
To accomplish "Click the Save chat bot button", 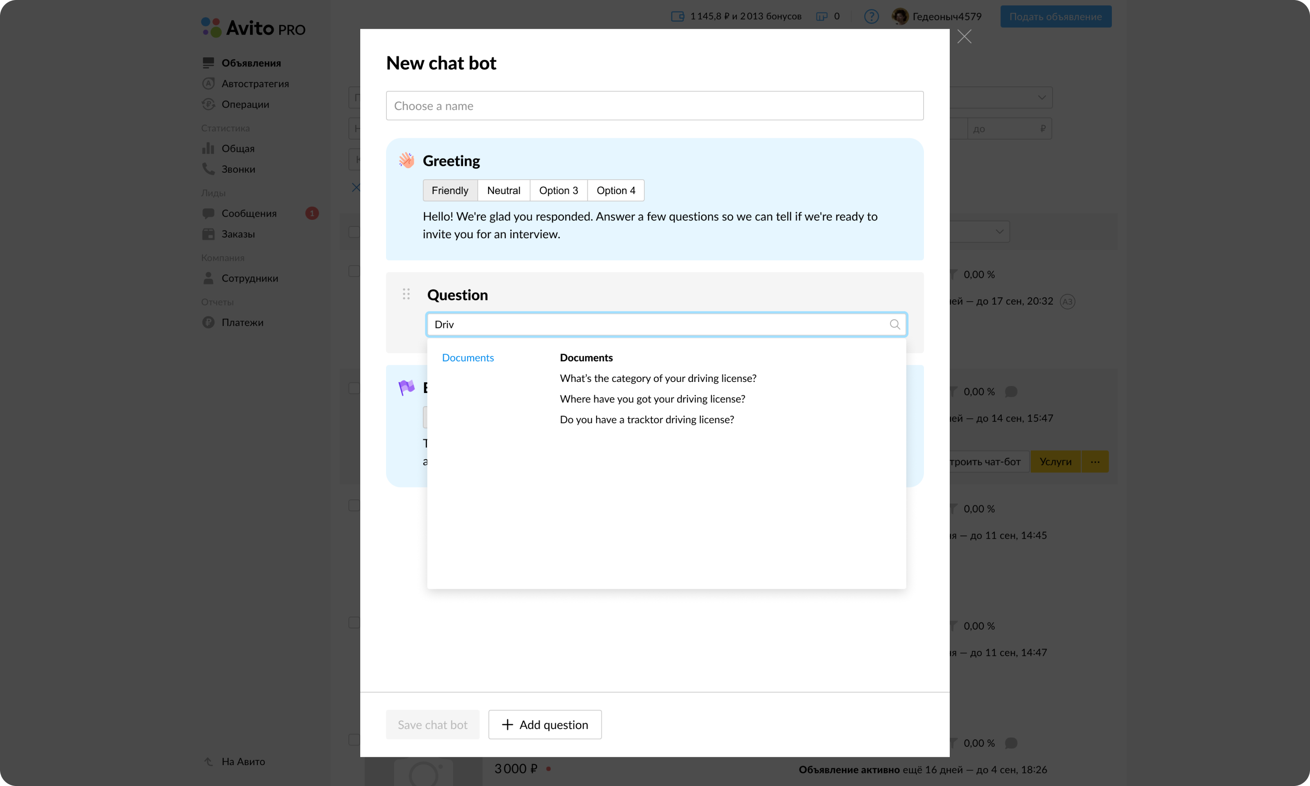I will tap(432, 724).
